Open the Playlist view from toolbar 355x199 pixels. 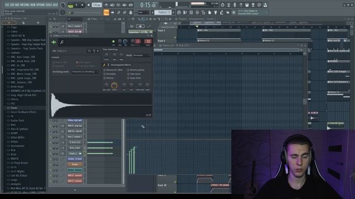pos(179,12)
